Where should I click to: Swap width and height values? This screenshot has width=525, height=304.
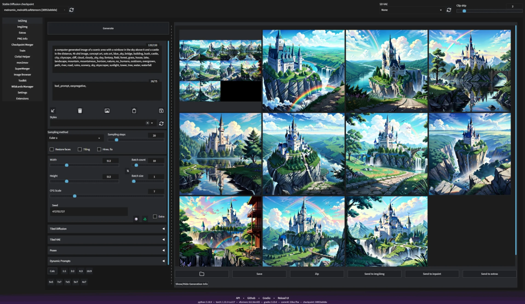click(x=127, y=171)
